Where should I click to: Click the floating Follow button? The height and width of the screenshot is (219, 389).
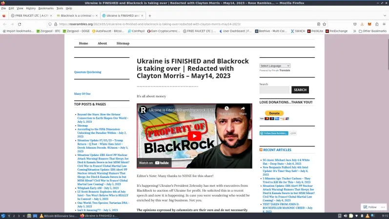pos(370,207)
